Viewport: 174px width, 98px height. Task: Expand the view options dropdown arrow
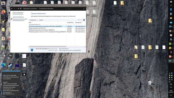tap(81, 20)
